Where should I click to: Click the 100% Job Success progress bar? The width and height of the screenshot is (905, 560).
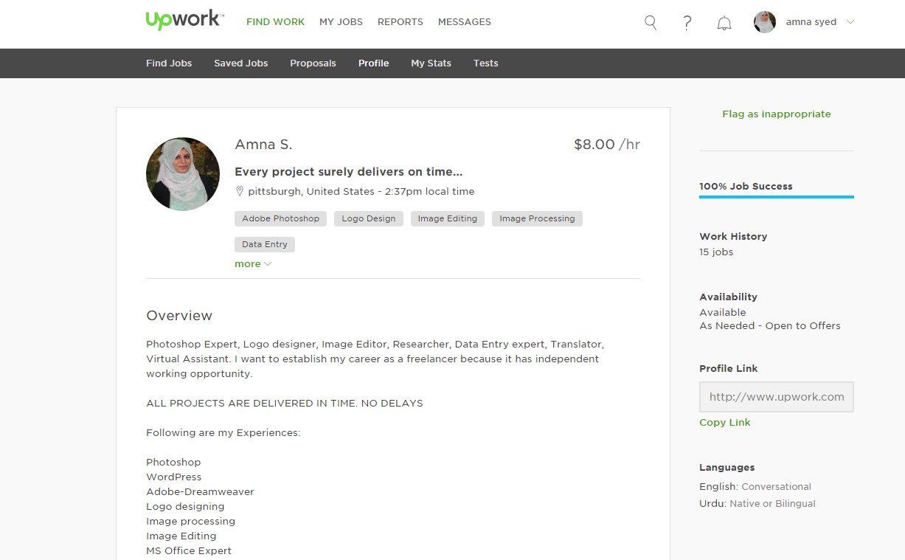point(777,197)
